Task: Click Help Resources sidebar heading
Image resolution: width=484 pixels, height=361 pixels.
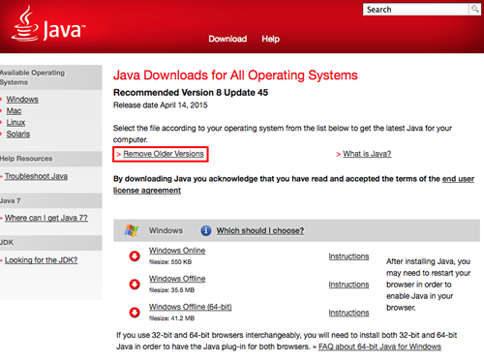Action: (x=26, y=159)
